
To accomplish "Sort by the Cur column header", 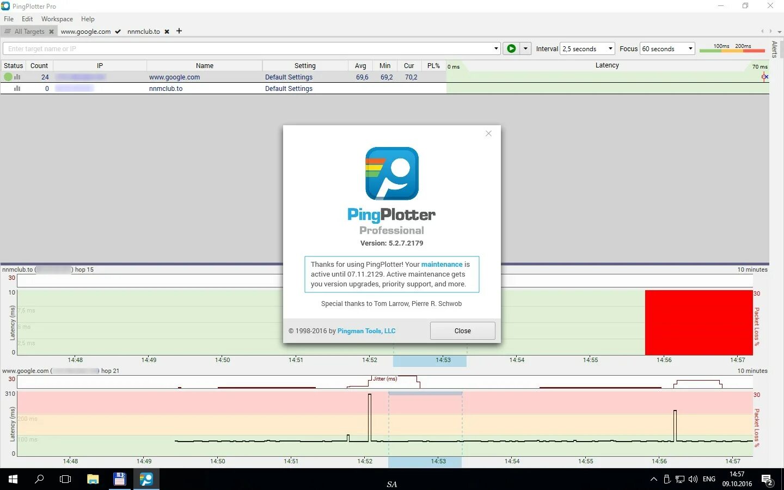I will (x=409, y=65).
